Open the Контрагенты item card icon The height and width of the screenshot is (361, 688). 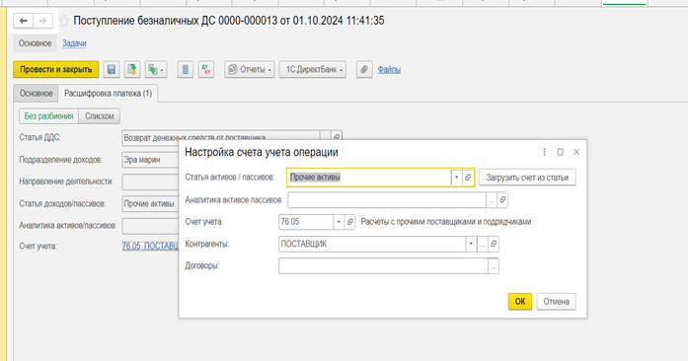click(x=494, y=244)
